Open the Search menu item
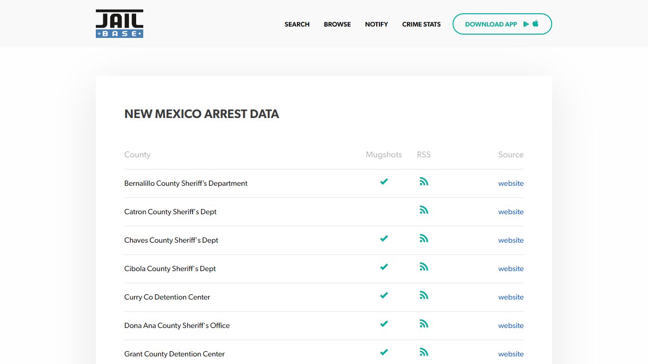This screenshot has width=648, height=364. pyautogui.click(x=297, y=24)
